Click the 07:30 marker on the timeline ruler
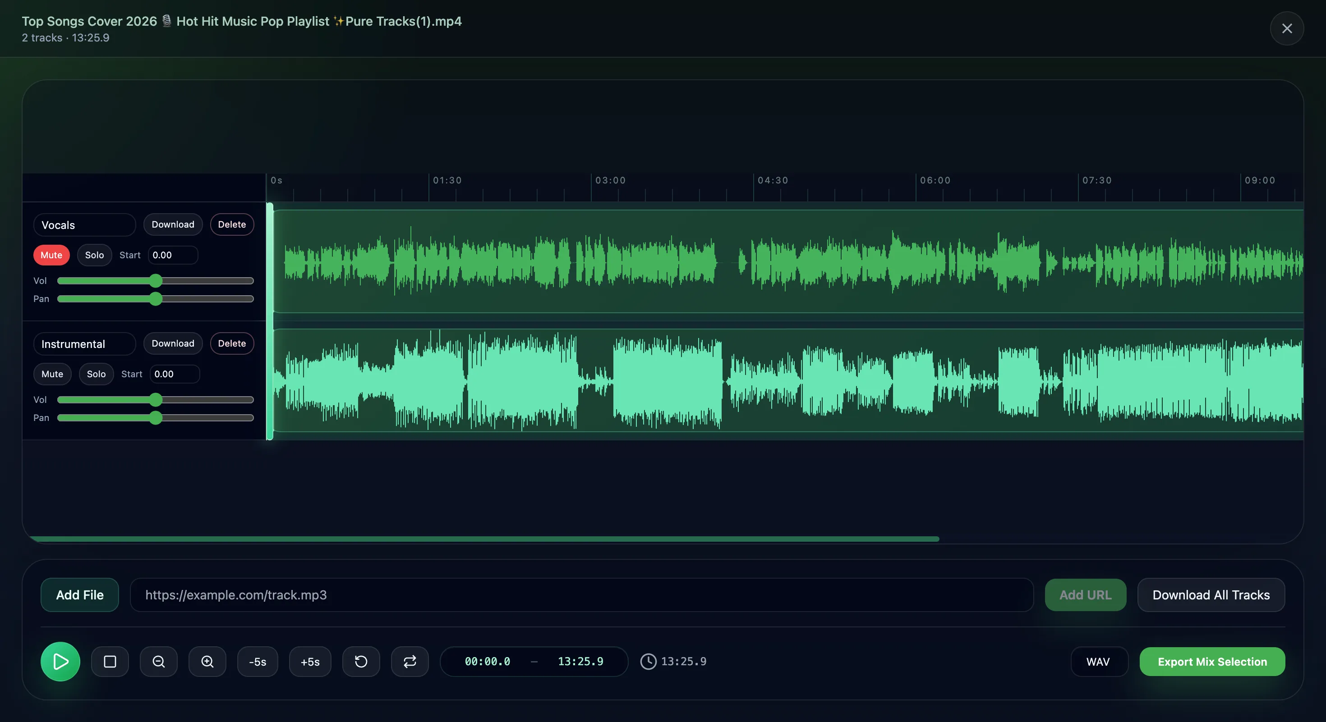Screen dimensions: 1326x722 [x=1097, y=180]
